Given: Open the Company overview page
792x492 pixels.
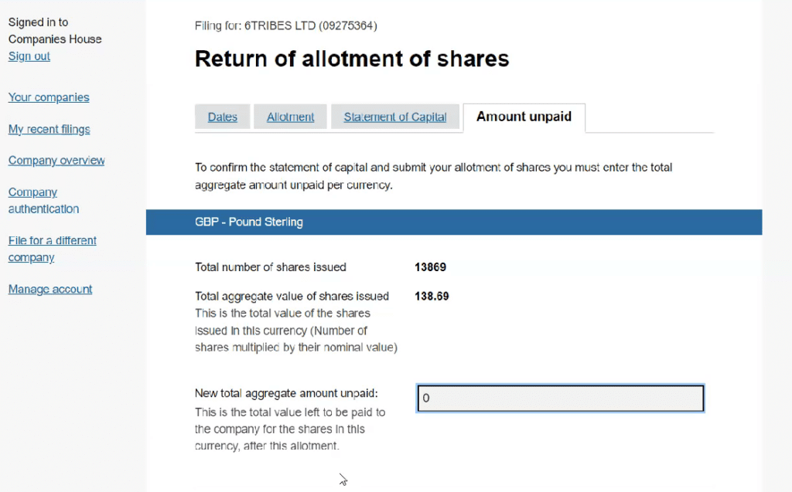Looking at the screenshot, I should pos(56,160).
